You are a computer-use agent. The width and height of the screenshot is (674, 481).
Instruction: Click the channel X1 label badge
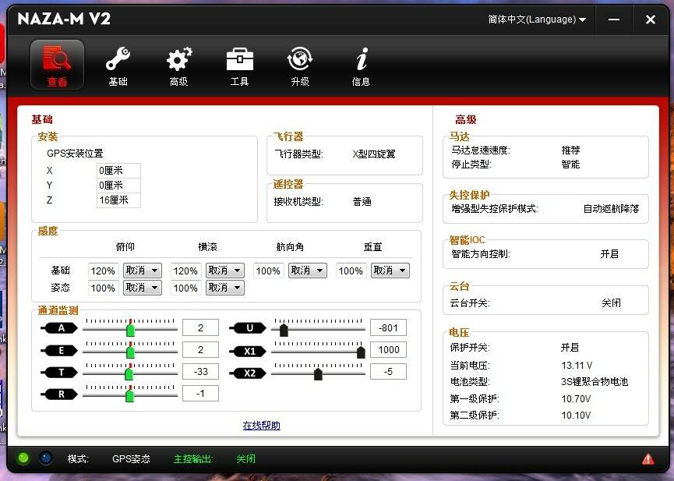[248, 351]
